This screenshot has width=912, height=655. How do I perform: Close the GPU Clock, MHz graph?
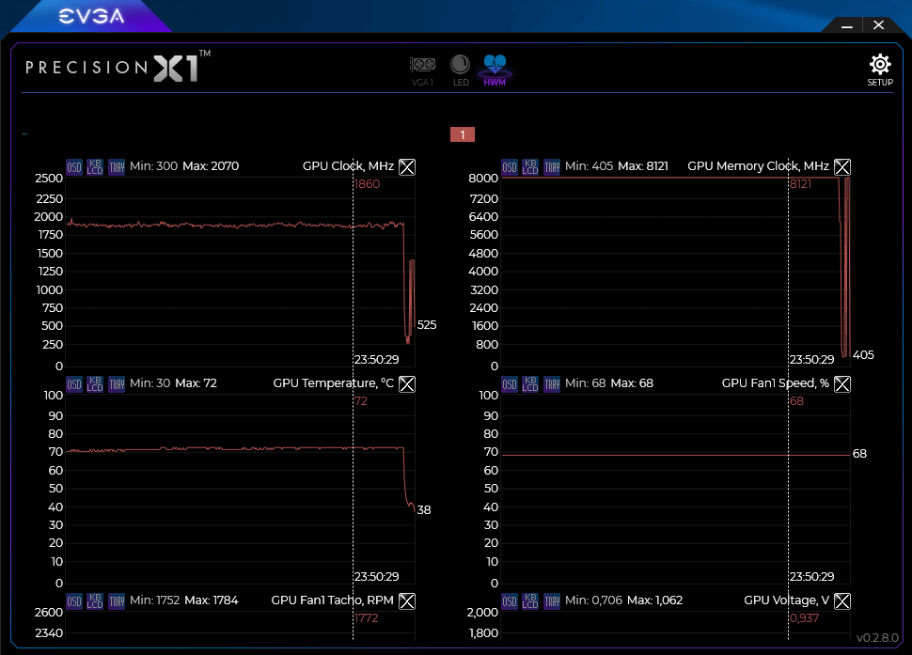407,167
